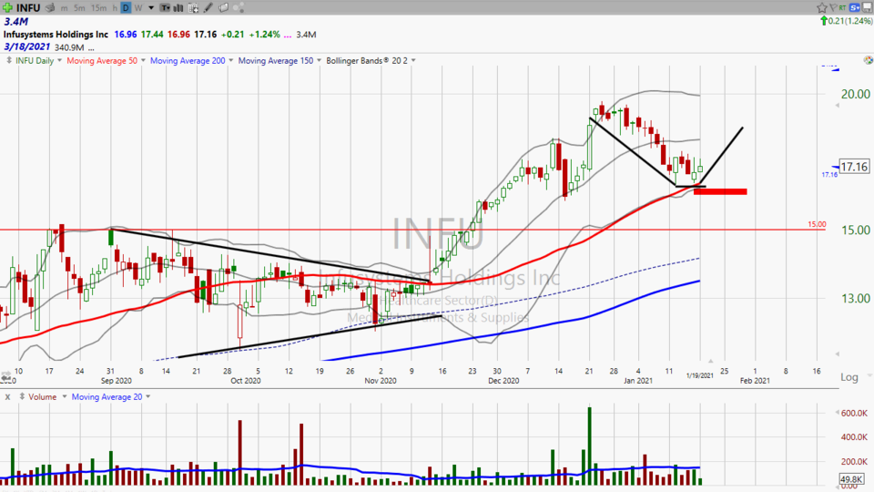Select the pencil drawing tools icon

[x=208, y=8]
